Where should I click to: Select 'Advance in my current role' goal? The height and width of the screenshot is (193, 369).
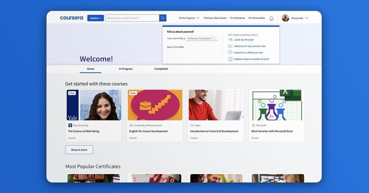click(x=250, y=47)
